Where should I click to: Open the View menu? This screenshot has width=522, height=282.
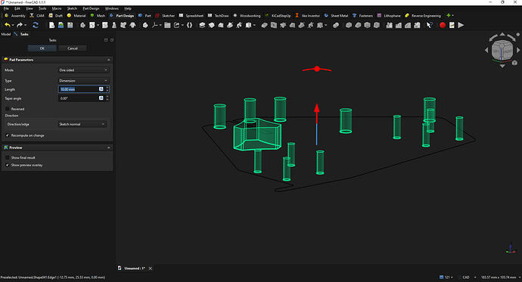tap(30, 8)
